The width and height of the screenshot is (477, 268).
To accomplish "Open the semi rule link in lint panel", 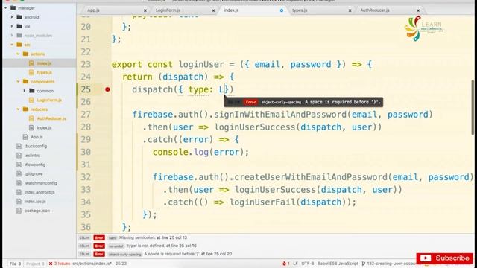I will [113, 237].
